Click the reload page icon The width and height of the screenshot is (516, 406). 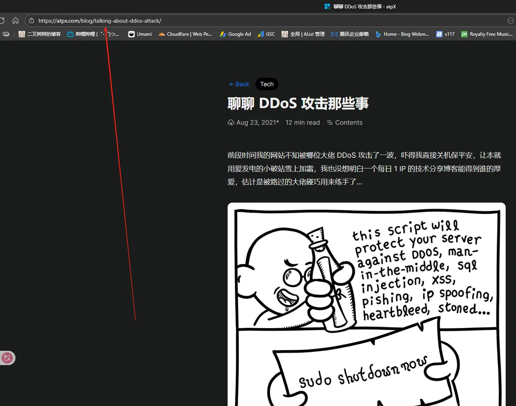pyautogui.click(x=2, y=21)
